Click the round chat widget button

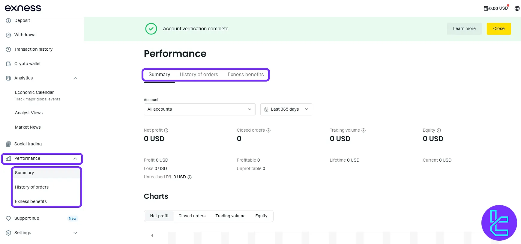(x=499, y=223)
